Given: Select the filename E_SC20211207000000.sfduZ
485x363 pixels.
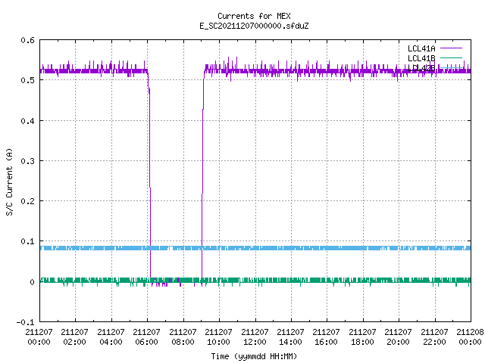Looking at the screenshot, I should coord(254,26).
